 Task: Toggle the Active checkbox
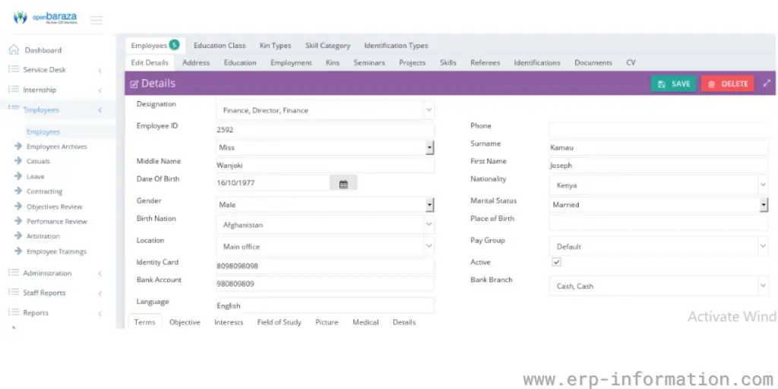[556, 262]
